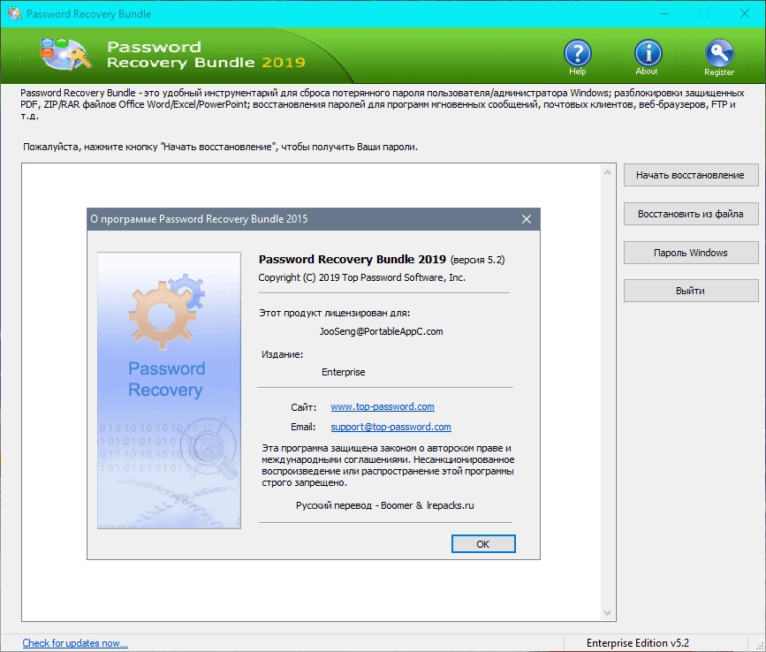The image size is (766, 652).
Task: Click the Enterprise Edition v5.2 status text
Action: tap(638, 643)
